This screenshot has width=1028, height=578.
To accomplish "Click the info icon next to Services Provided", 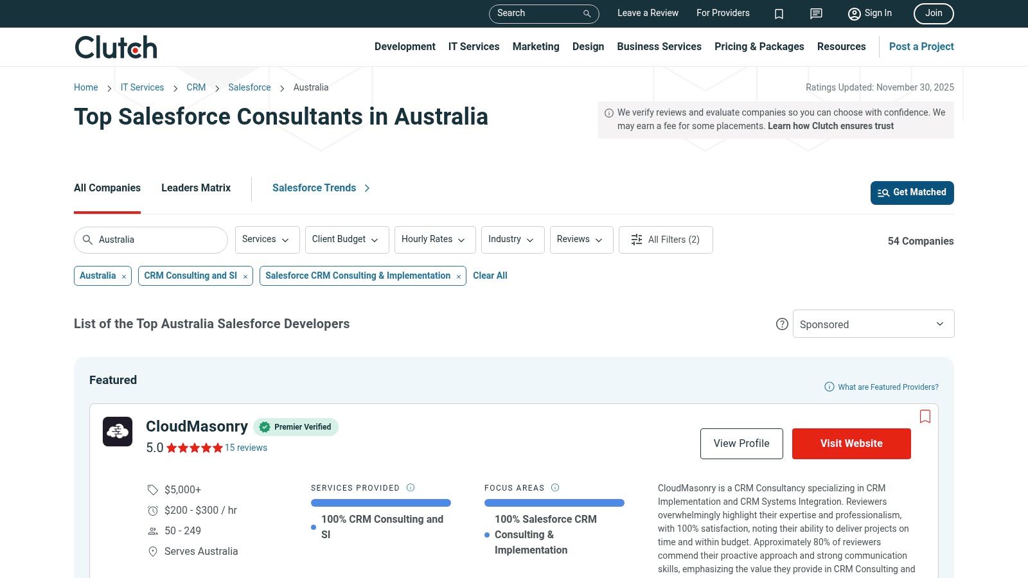I will (x=409, y=487).
